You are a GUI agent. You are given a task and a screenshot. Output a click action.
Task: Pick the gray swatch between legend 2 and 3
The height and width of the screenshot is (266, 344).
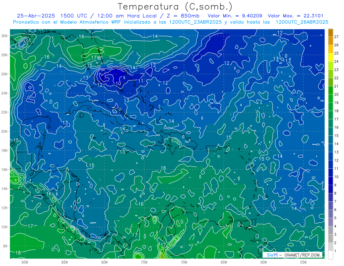[x=331, y=239]
